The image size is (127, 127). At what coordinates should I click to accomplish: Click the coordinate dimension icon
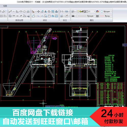tap(62, 16)
